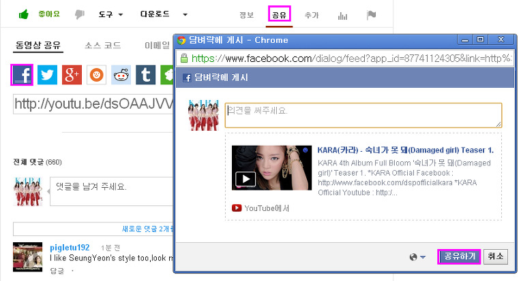This screenshot has width=521, height=281.
Task: Cancel posting with the 취소 button
Action: point(496,257)
